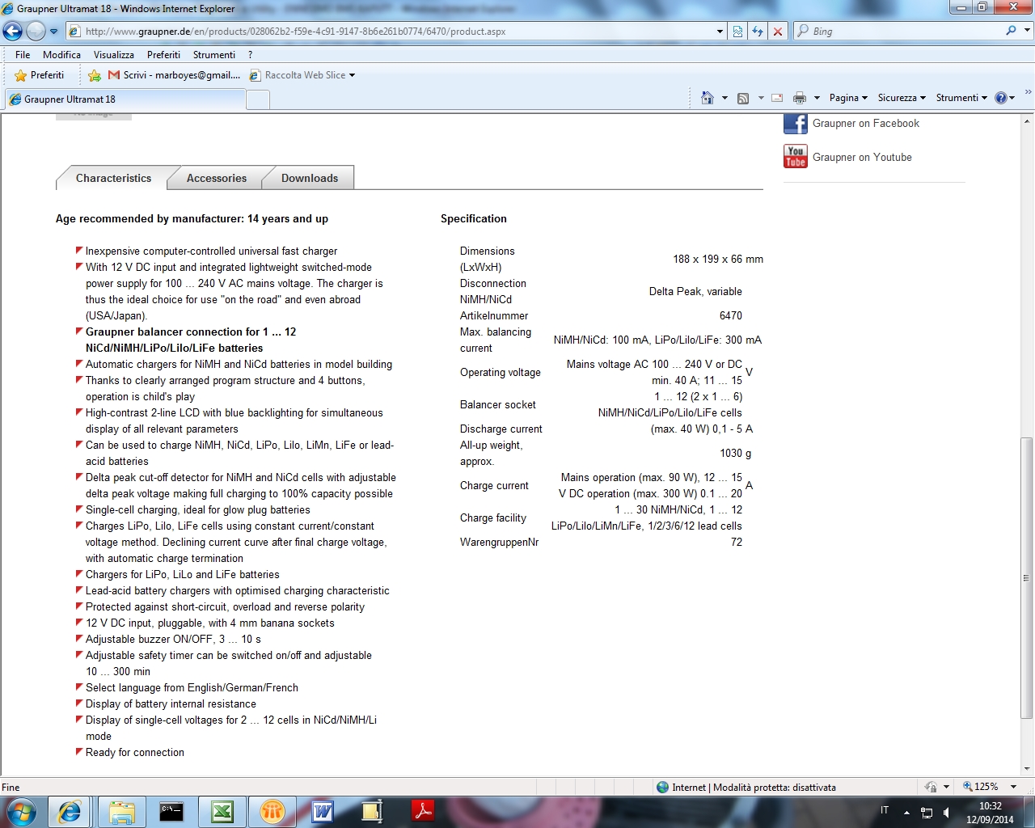This screenshot has height=828, width=1035.
Task: Click the IT language indicator in tray
Action: coord(885,810)
